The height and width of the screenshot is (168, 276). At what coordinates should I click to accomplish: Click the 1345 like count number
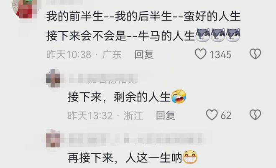tap(220, 54)
